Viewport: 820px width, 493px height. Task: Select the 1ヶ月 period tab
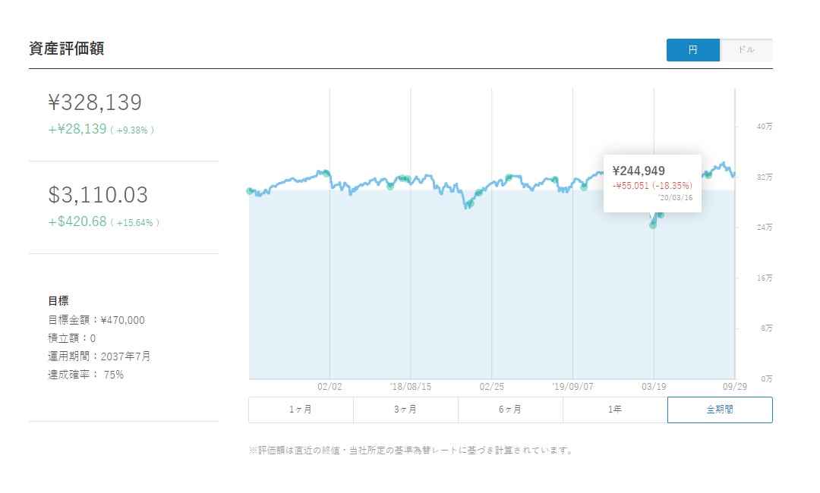click(x=301, y=410)
